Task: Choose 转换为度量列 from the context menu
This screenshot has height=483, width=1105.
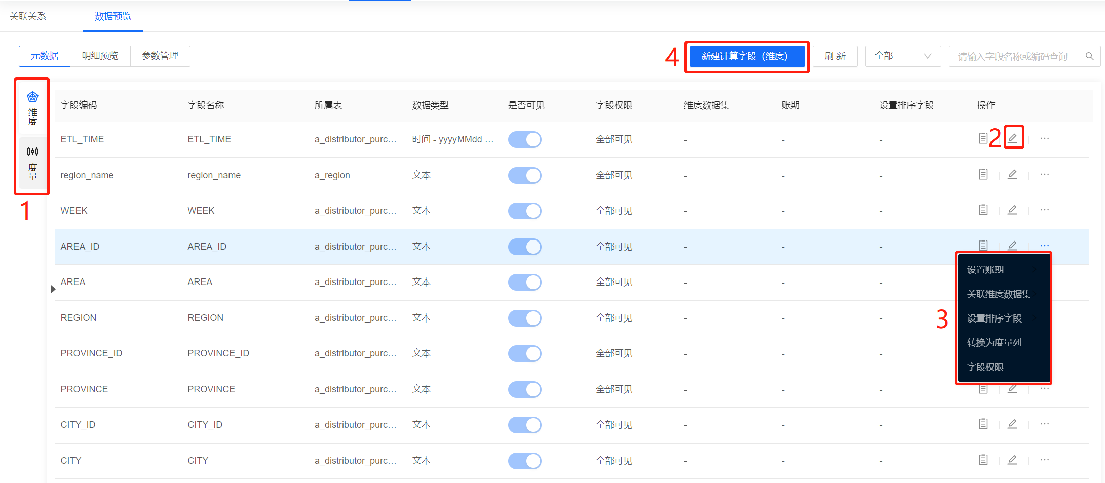Action: tap(1003, 343)
